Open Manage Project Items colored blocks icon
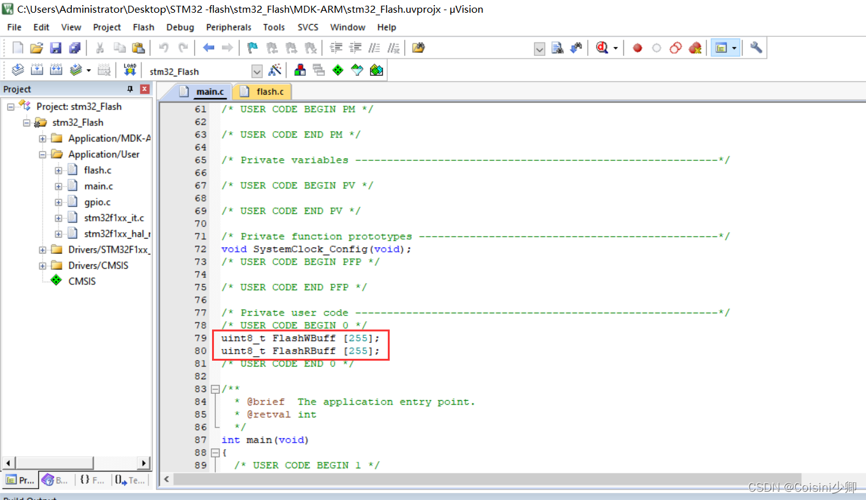The image size is (866, 500). pos(300,70)
